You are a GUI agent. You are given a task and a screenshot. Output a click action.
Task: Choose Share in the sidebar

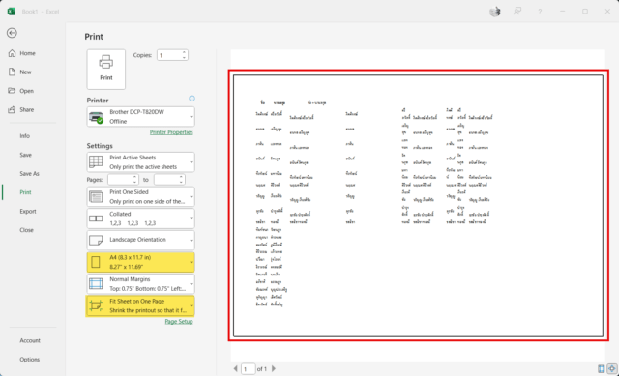(26, 109)
